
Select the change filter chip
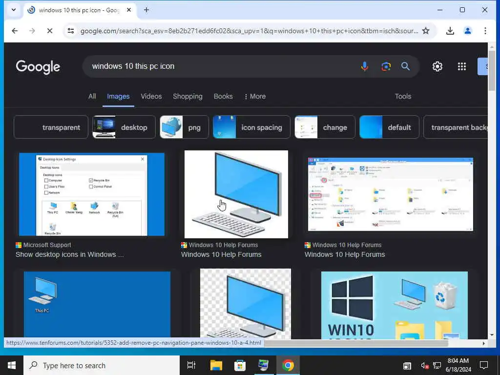pos(325,127)
